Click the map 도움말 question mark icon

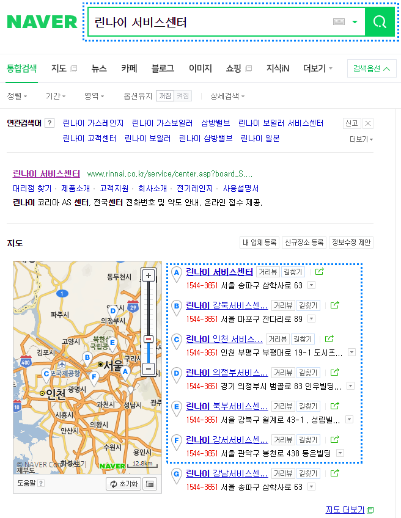pos(41,483)
